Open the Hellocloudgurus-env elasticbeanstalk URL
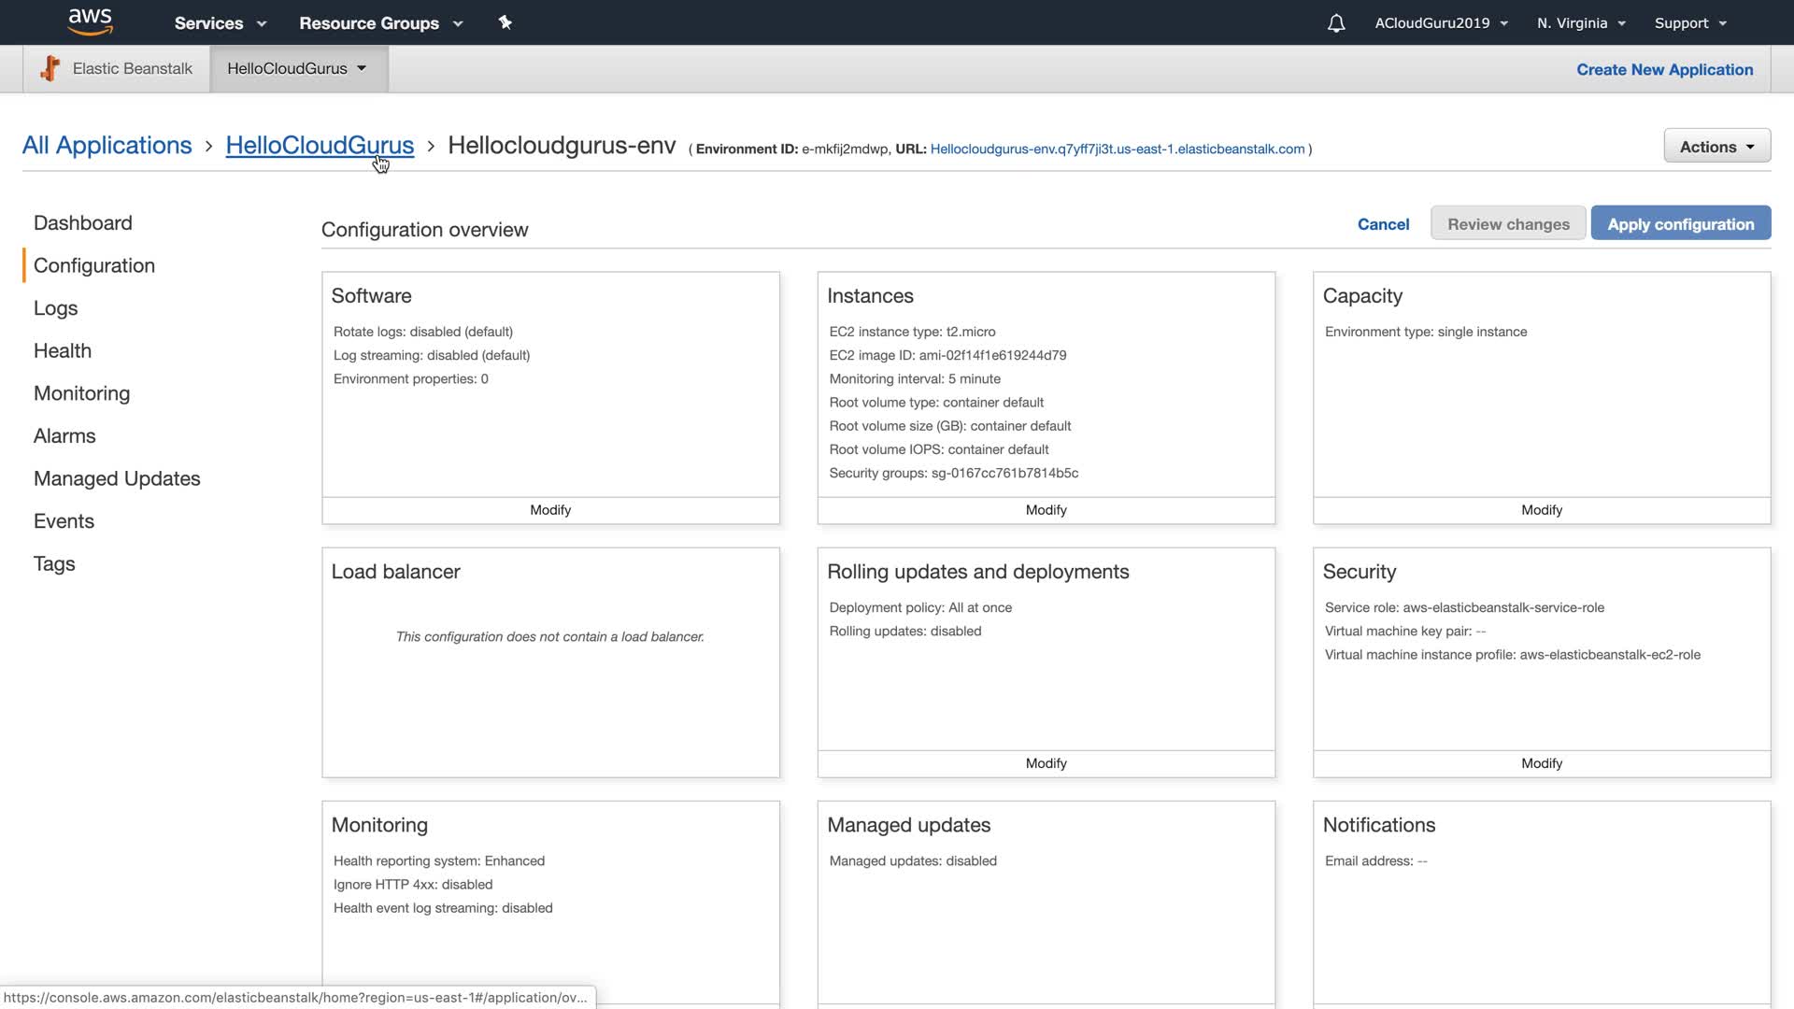Image resolution: width=1794 pixels, height=1009 pixels. coord(1118,149)
